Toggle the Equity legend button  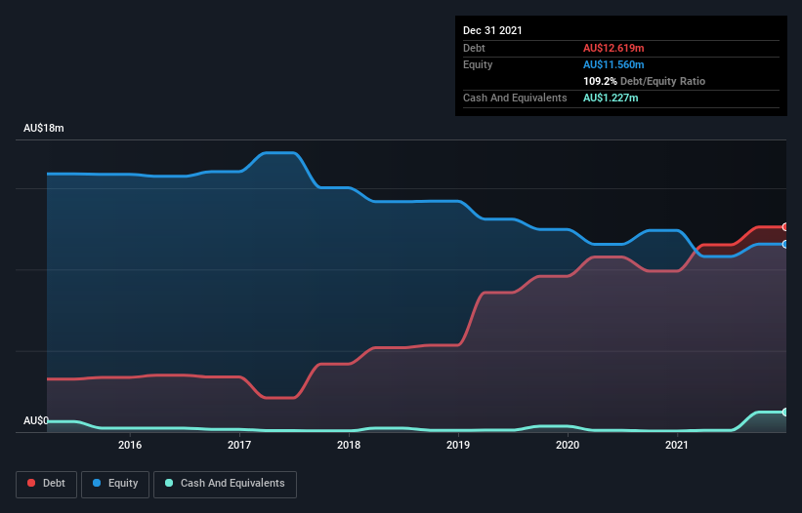tap(115, 484)
